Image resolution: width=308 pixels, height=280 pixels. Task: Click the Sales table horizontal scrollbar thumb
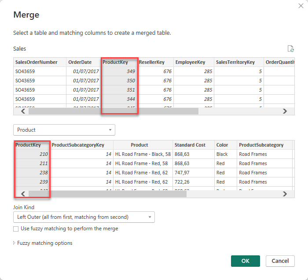[x=113, y=111]
